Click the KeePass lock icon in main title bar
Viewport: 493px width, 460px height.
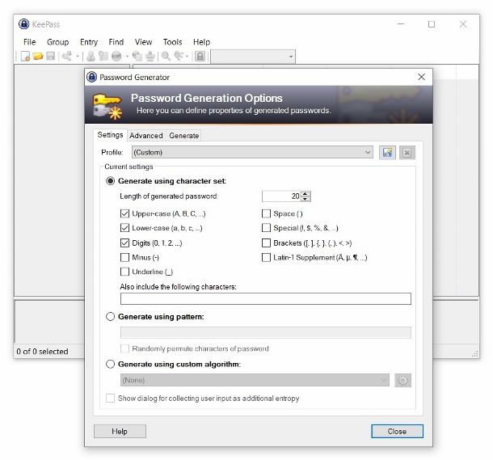coord(24,24)
